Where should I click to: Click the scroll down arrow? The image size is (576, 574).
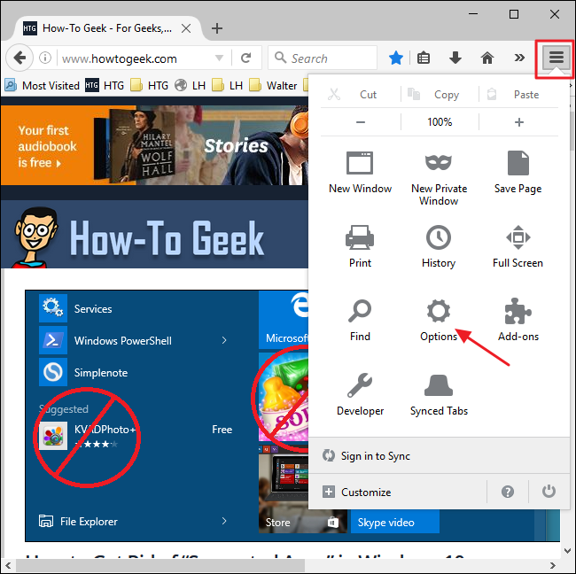567,551
